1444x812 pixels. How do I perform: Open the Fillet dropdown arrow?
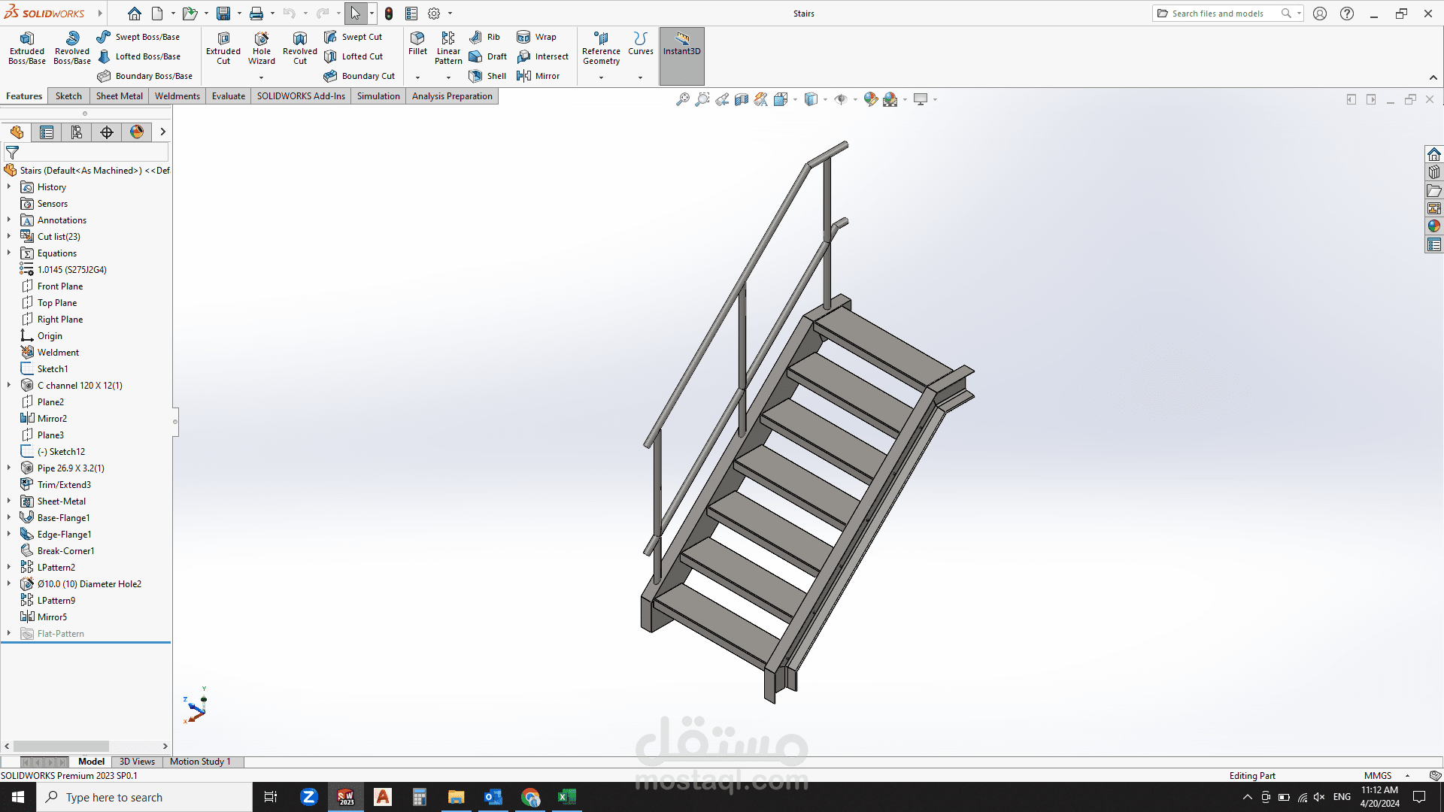(417, 77)
